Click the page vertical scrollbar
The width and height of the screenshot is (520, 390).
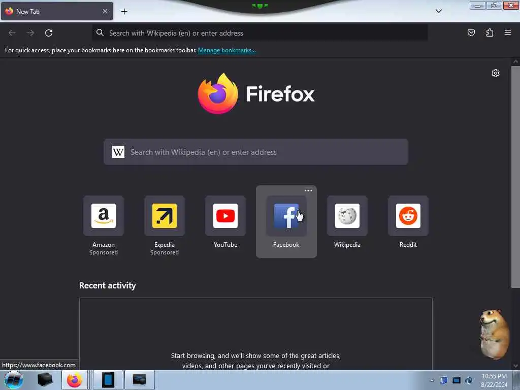pyautogui.click(x=515, y=177)
